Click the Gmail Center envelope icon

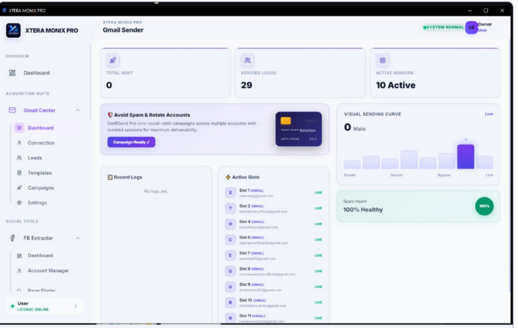click(12, 110)
